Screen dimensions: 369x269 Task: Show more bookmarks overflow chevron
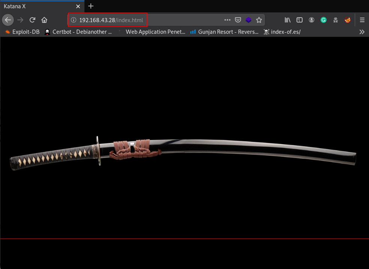pyautogui.click(x=362, y=32)
